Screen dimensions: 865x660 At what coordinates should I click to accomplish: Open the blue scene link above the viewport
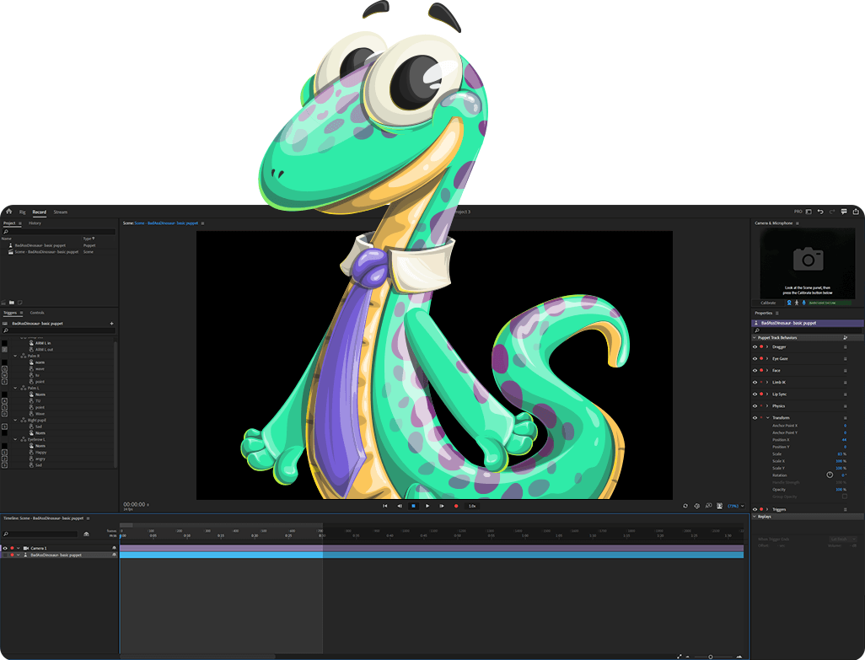pos(166,223)
